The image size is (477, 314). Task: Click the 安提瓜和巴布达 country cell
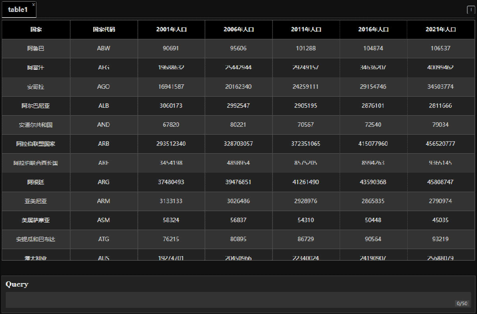point(36,239)
